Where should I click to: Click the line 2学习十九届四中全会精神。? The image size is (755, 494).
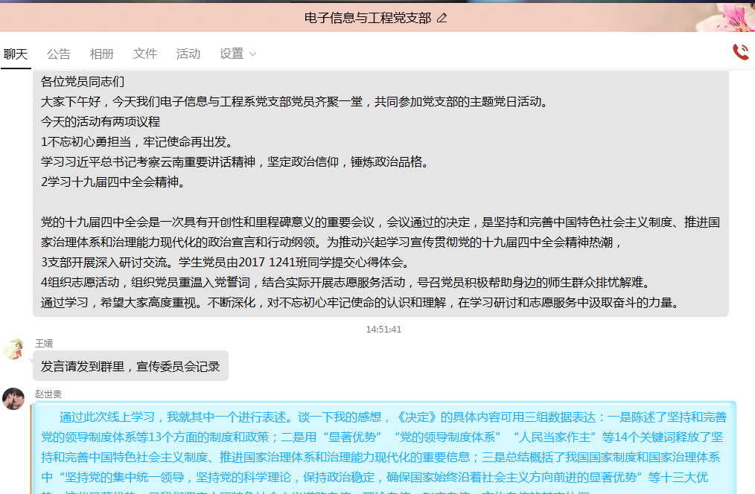[x=115, y=182]
